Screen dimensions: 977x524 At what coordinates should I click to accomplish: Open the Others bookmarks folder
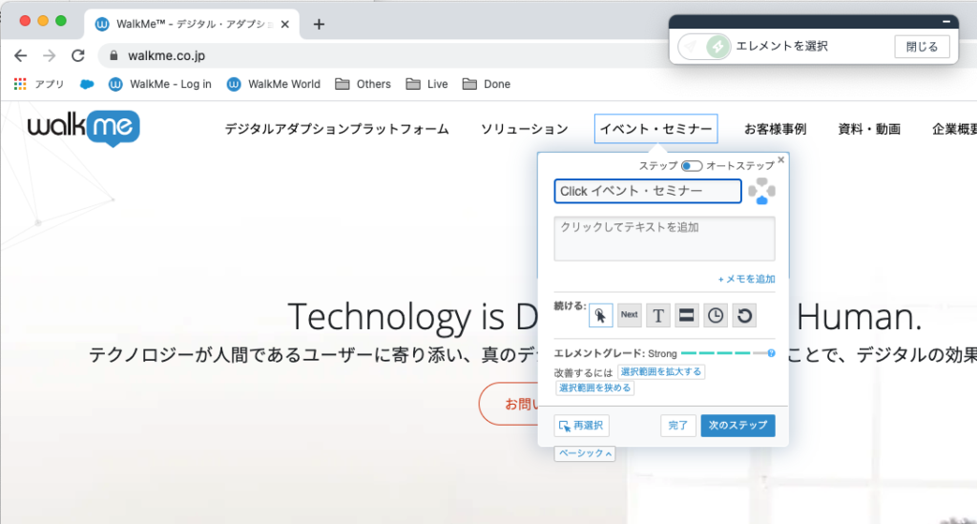pyautogui.click(x=364, y=84)
